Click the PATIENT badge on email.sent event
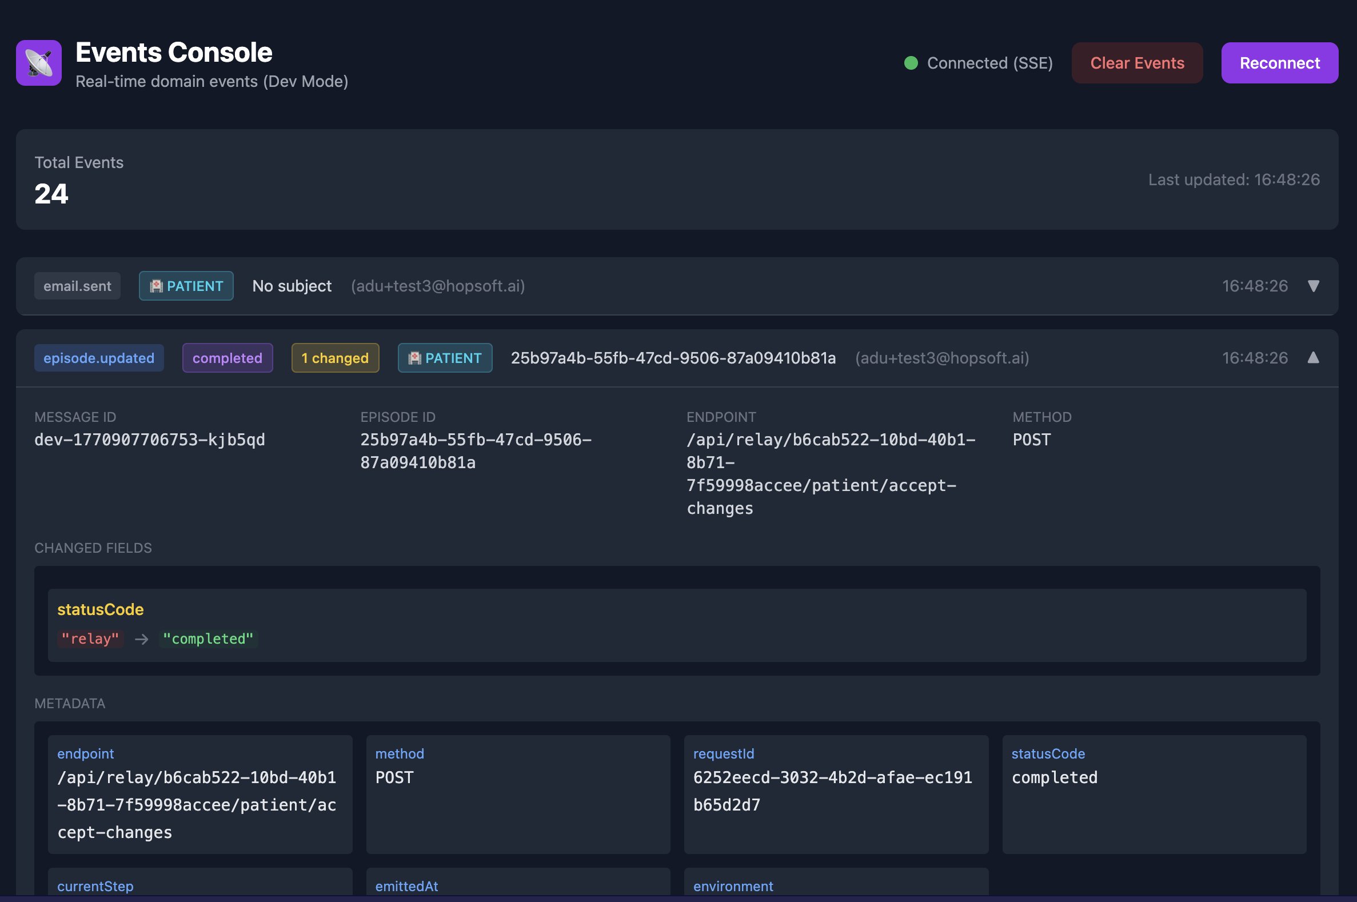 [186, 286]
